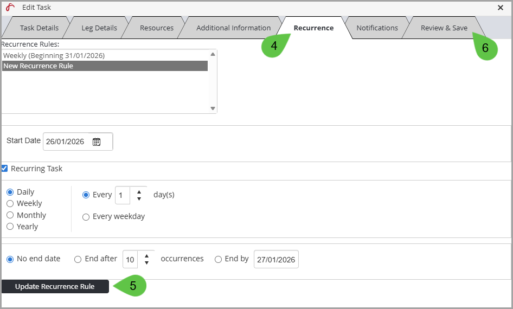Select the Weekly (Beginning 31/01/2026) rule
Viewport: 513px width, 309px height.
(x=54, y=56)
